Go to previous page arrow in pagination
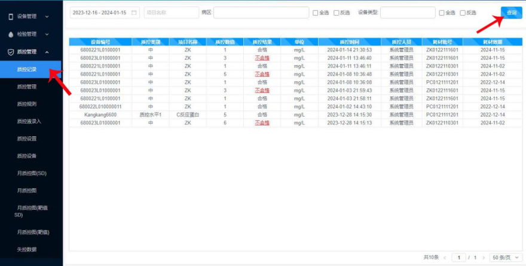 445,258
